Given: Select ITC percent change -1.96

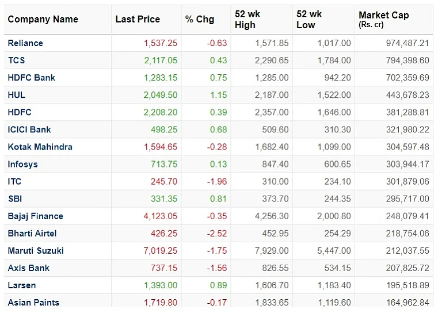Looking at the screenshot, I should (x=217, y=181).
